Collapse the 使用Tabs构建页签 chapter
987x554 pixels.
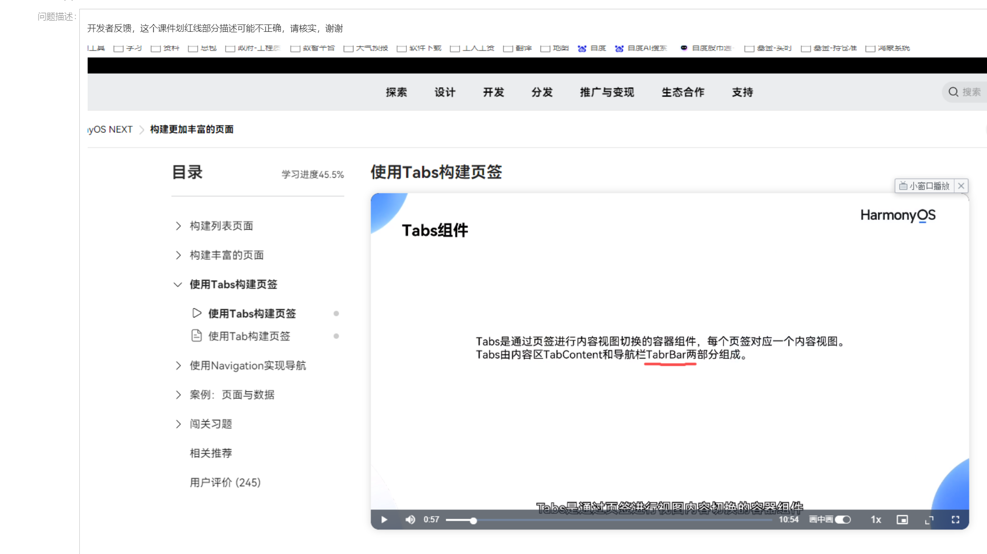pyautogui.click(x=178, y=285)
